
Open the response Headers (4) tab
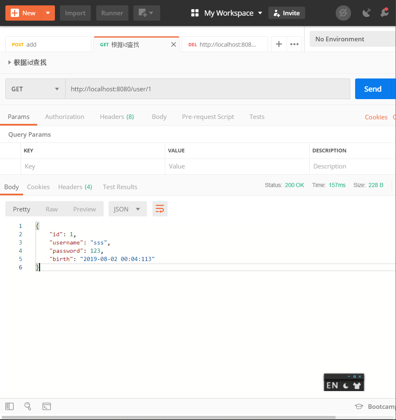pos(75,187)
